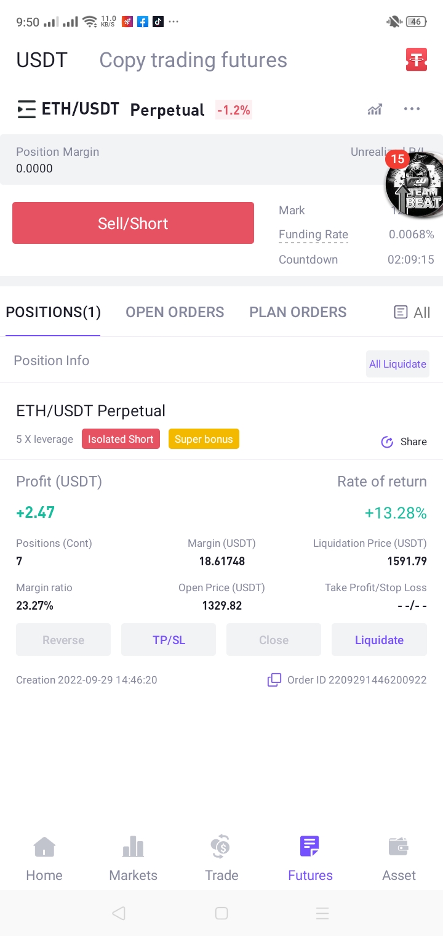The width and height of the screenshot is (443, 936).
Task: Open the Markets tab icon
Action: coord(133,847)
